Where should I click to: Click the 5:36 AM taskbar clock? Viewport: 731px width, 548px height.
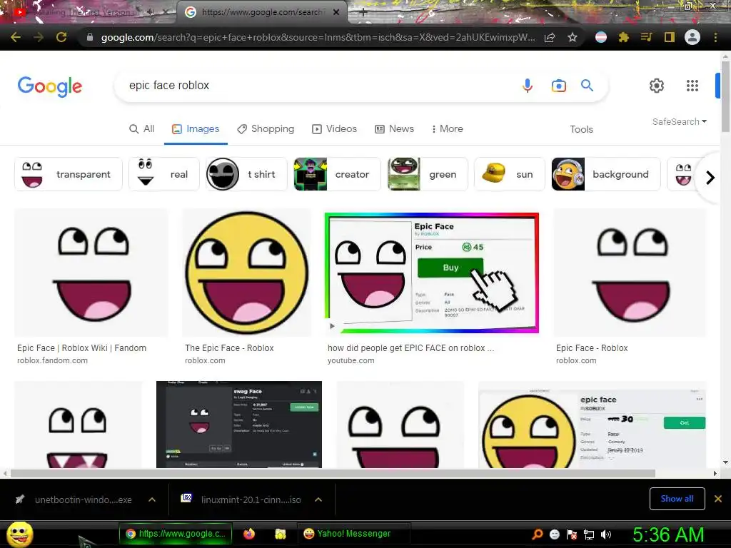click(668, 535)
